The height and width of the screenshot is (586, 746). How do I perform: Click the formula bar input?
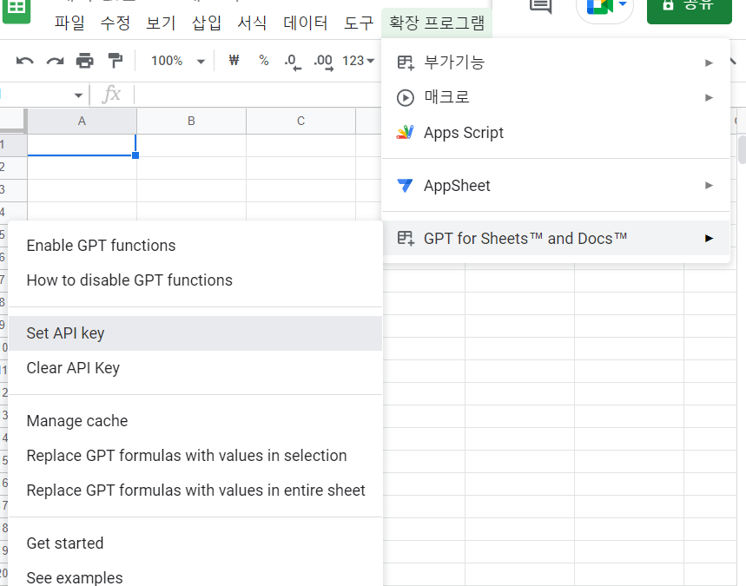260,95
